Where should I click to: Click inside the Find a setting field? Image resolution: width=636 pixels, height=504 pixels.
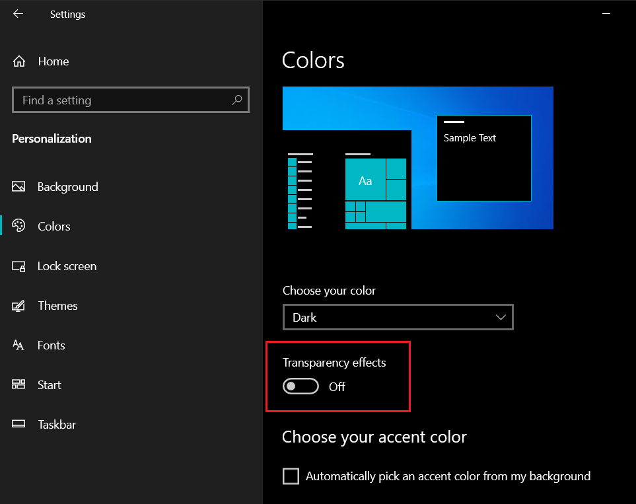click(119, 100)
